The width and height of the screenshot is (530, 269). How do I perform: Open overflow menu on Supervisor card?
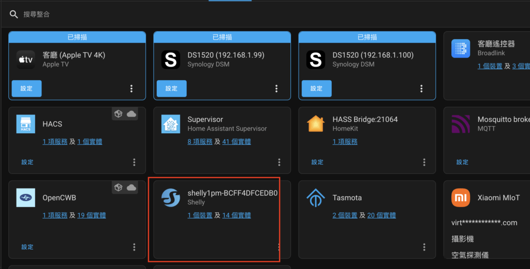279,163
